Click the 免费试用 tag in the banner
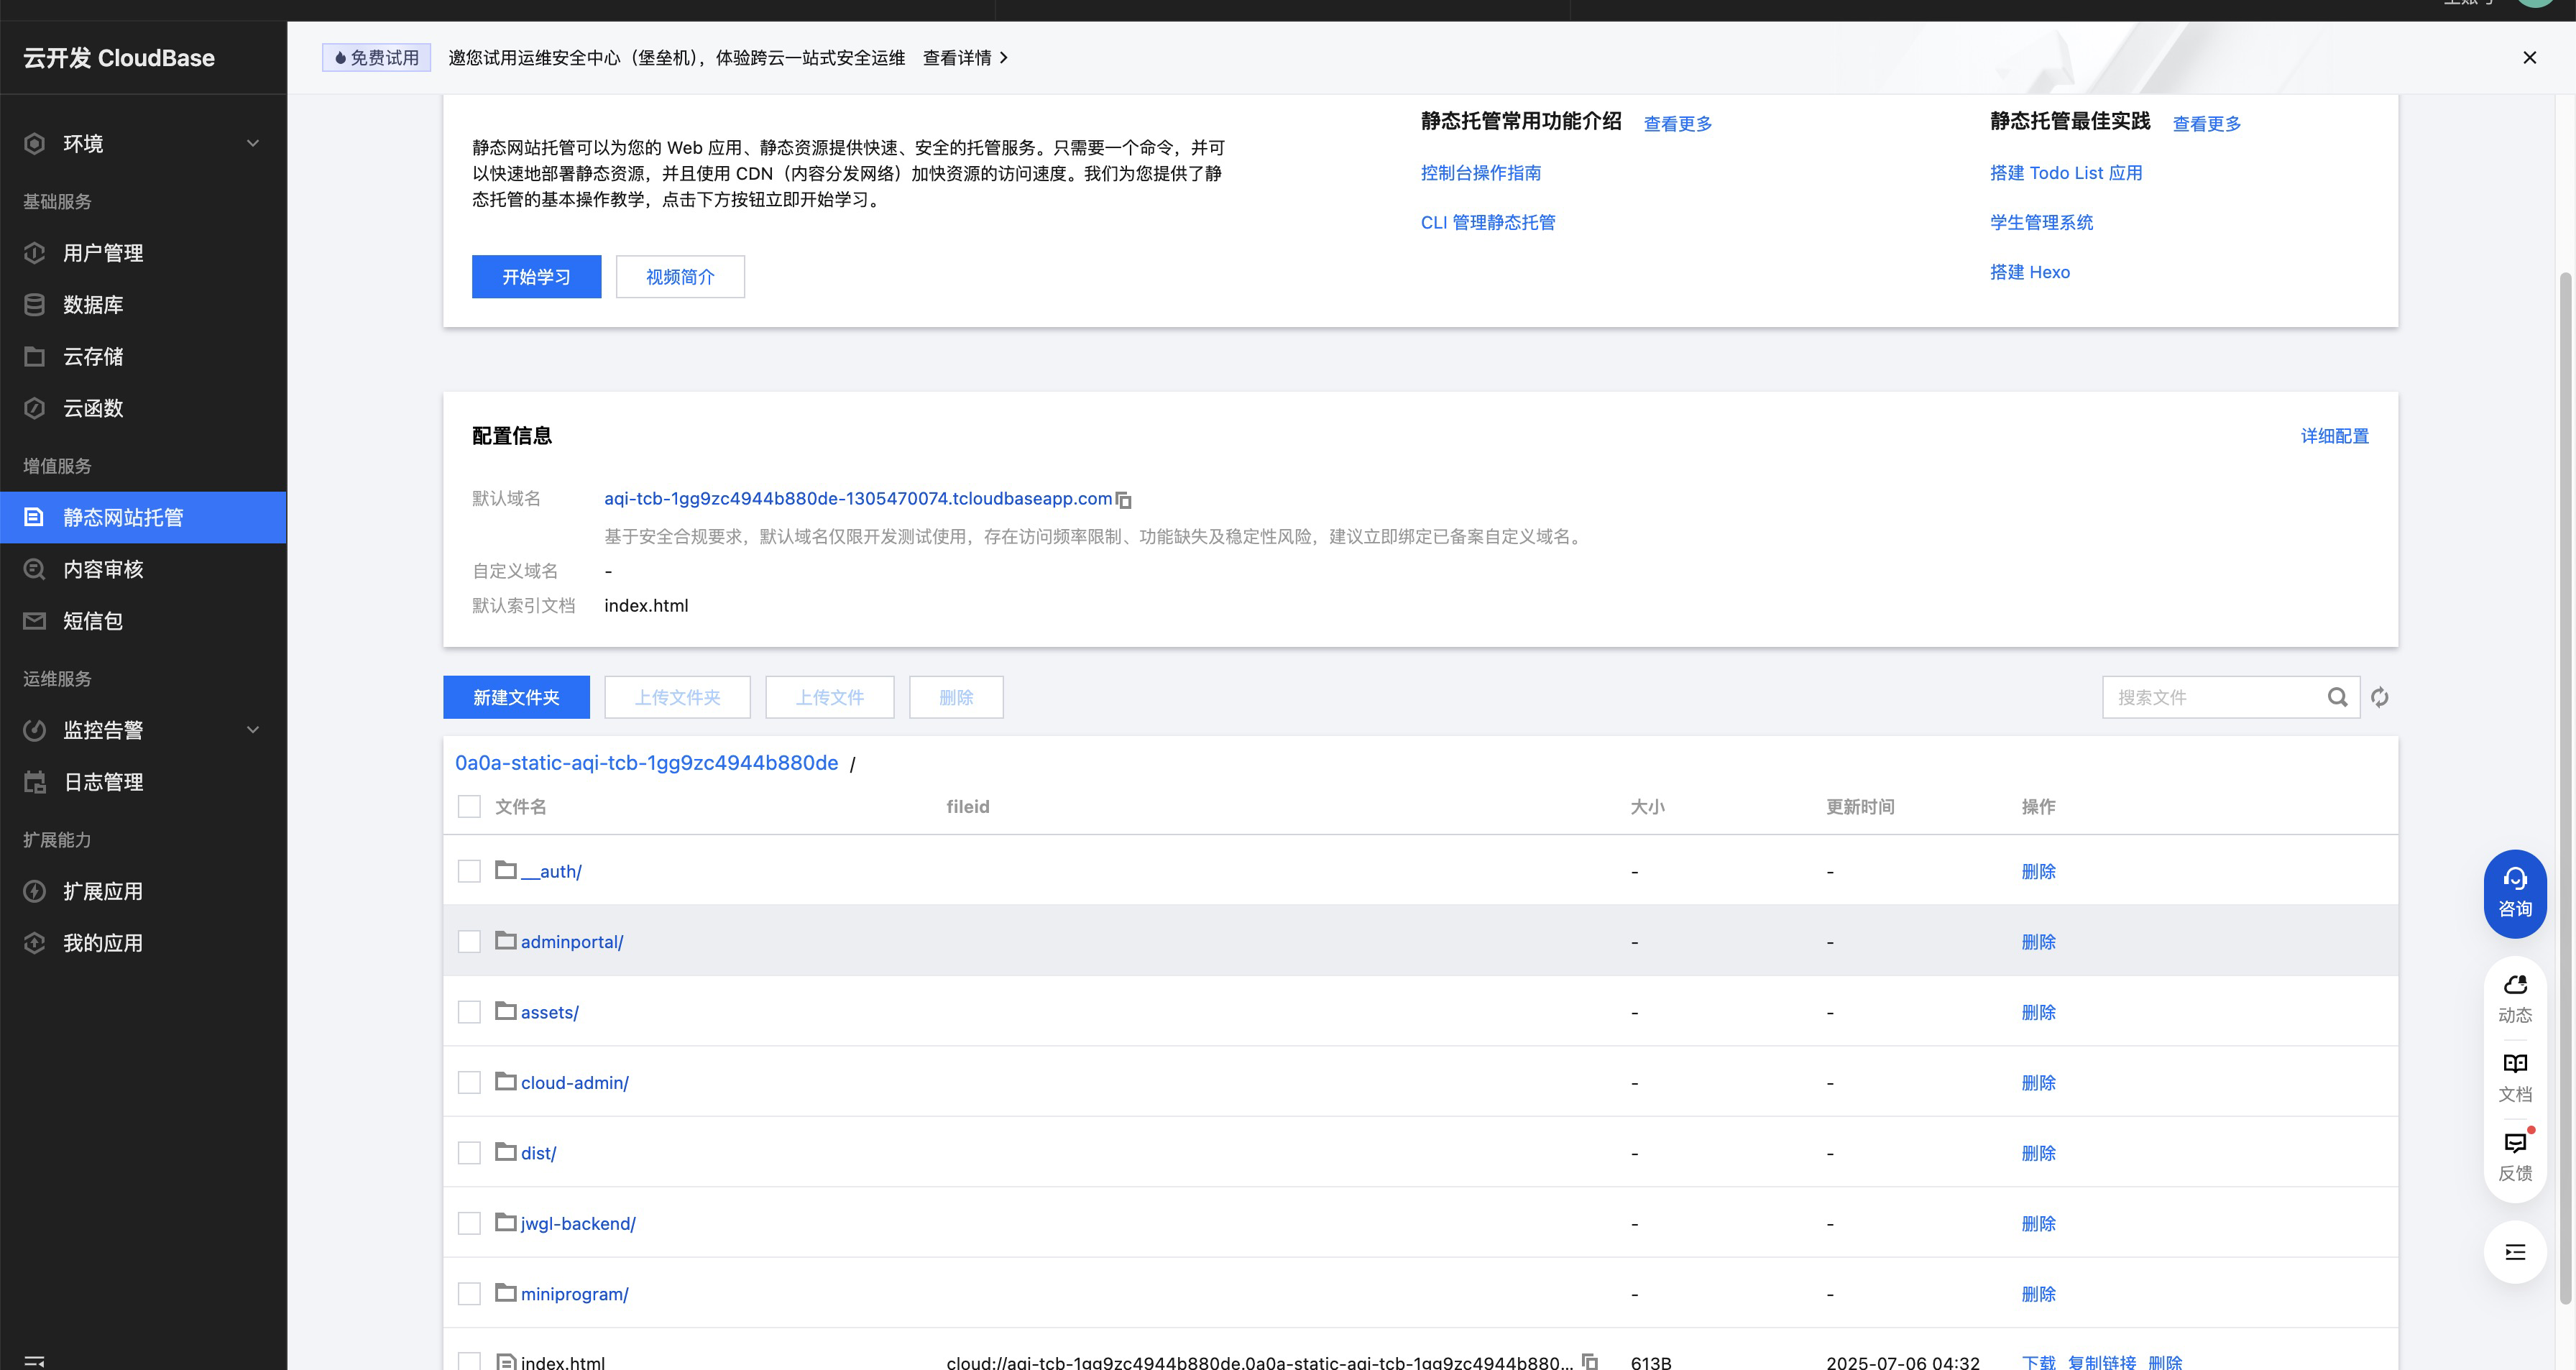2576x1370 pixels. pyautogui.click(x=376, y=58)
